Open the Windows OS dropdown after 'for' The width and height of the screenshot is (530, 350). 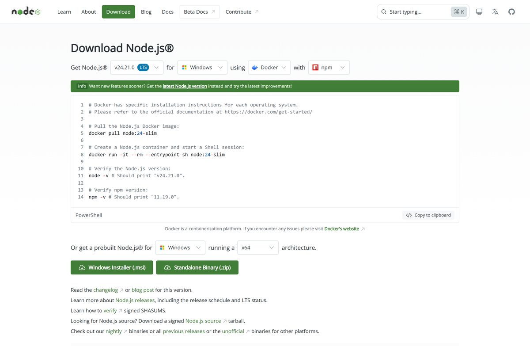(202, 68)
